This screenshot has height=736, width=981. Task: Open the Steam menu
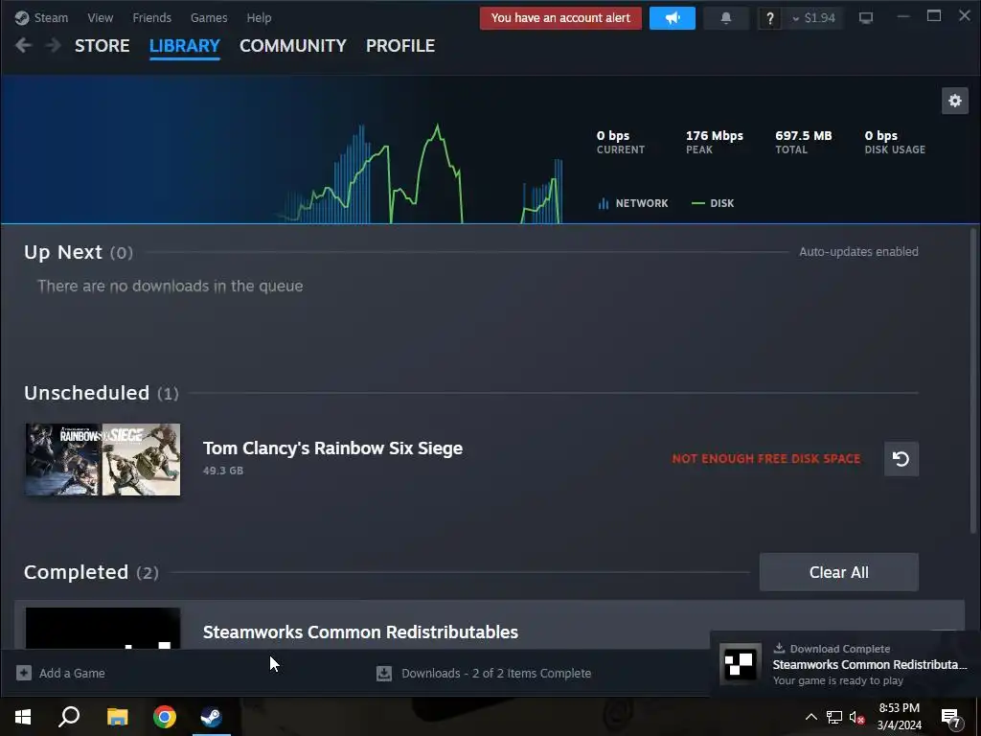(x=41, y=17)
